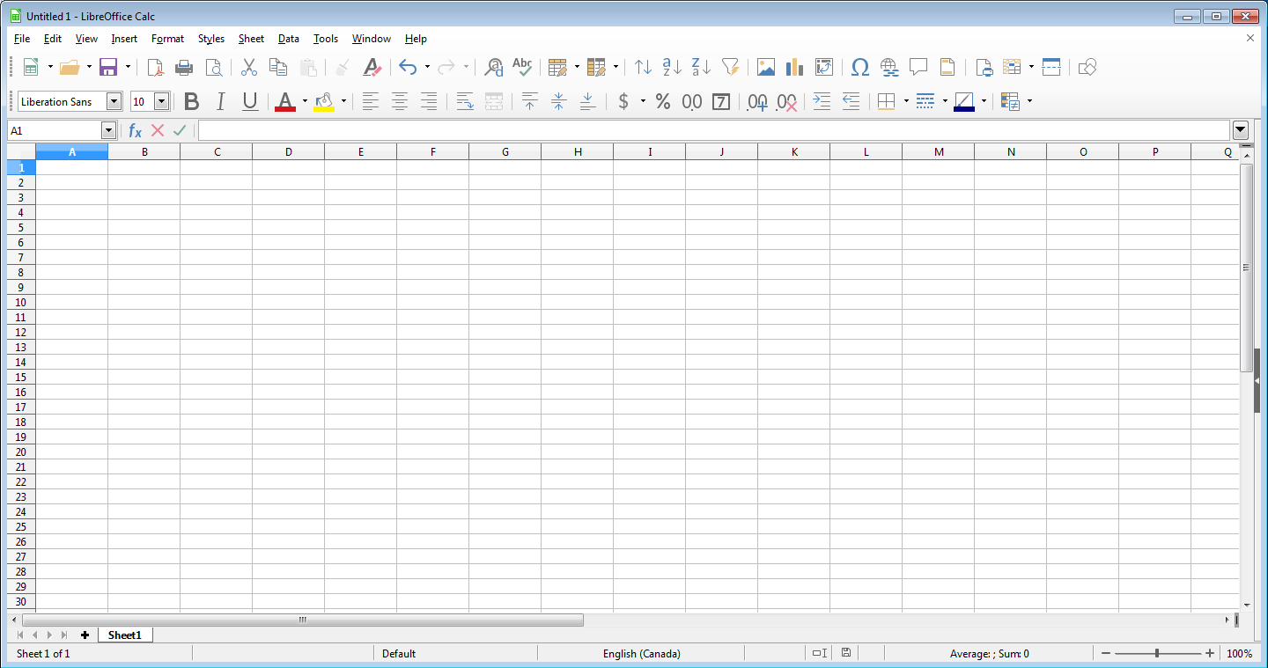Add a new sheet with plus button
This screenshot has height=668, width=1268.
point(85,635)
